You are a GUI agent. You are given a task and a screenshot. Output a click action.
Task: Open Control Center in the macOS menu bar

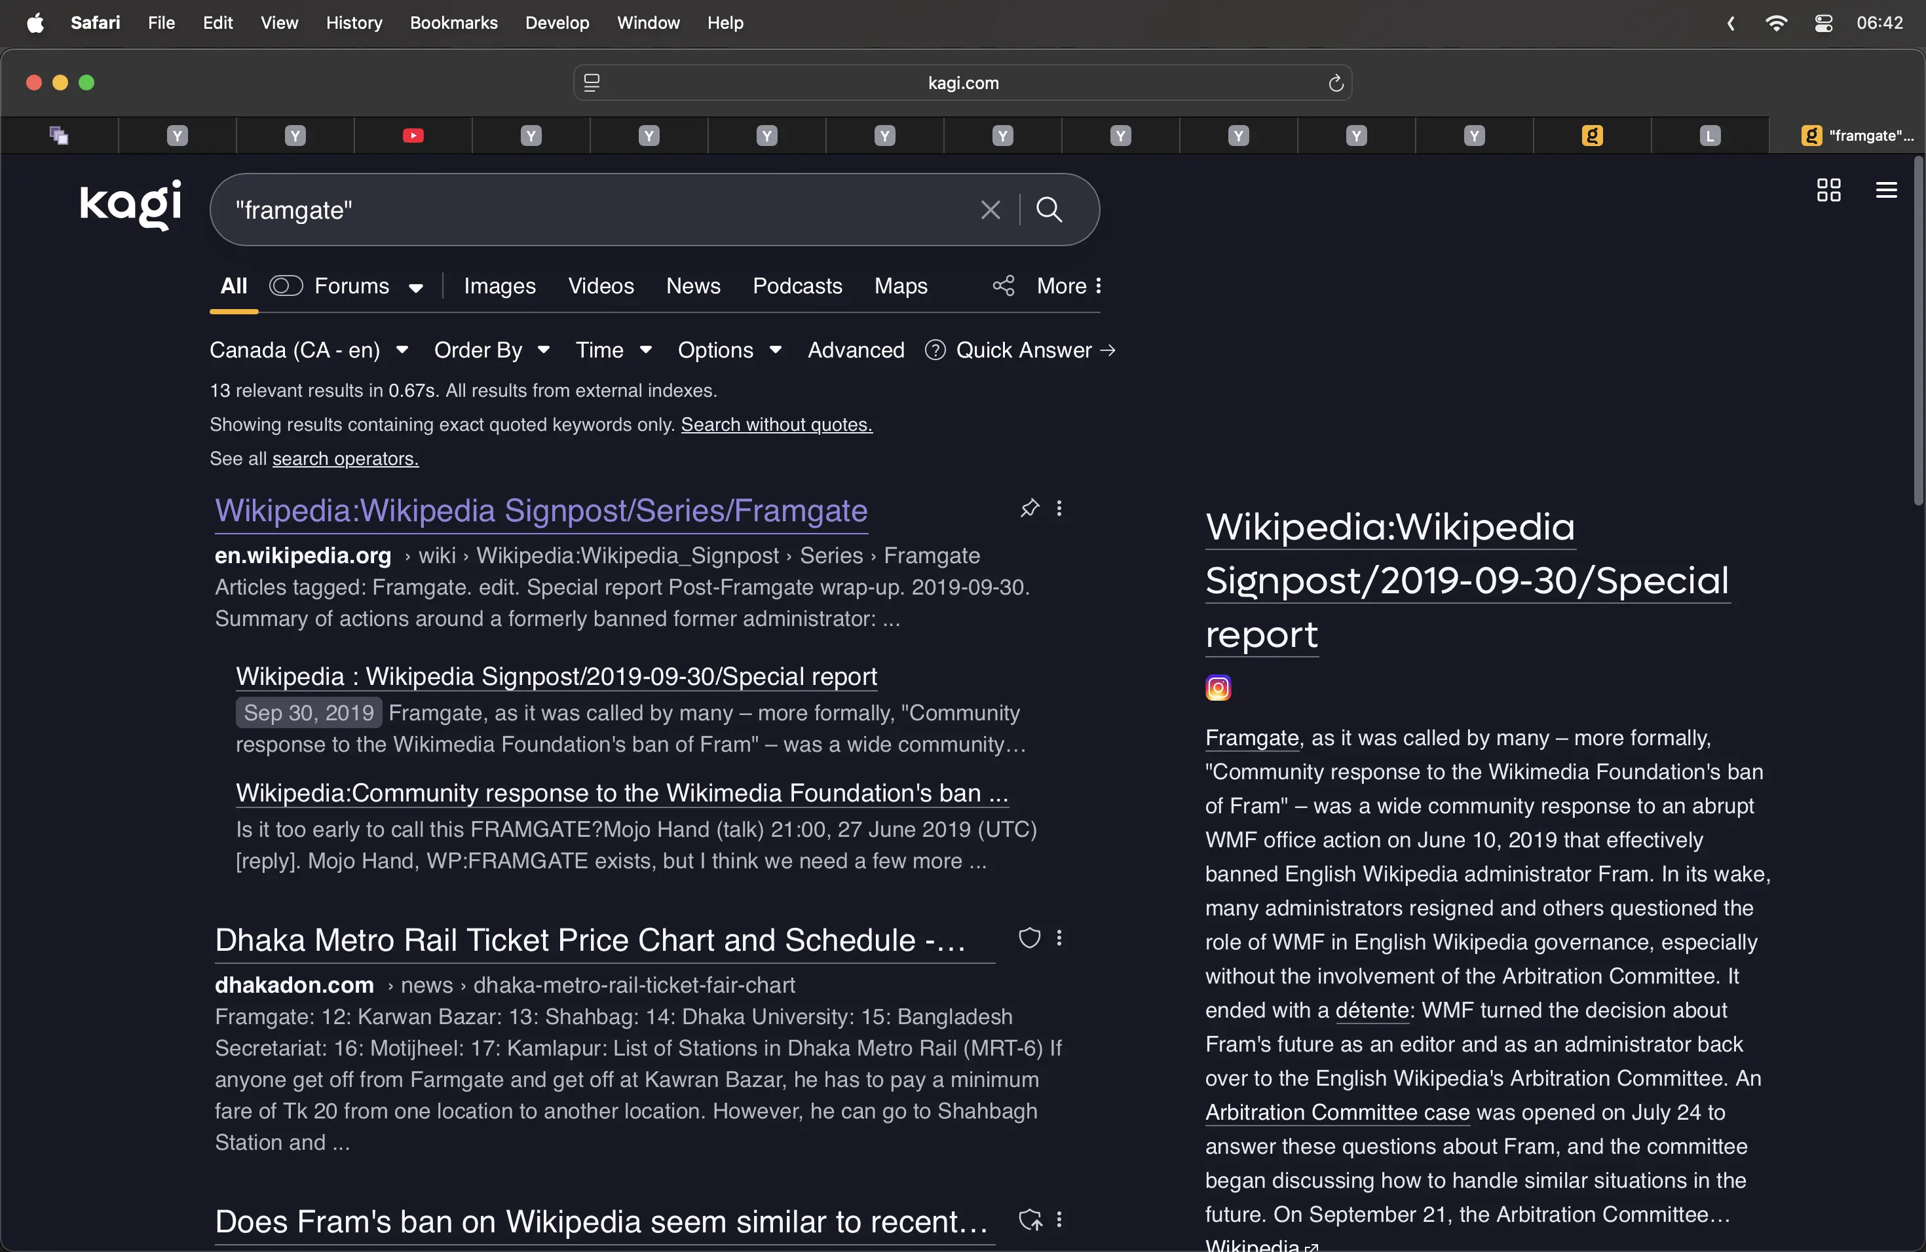1823,24
